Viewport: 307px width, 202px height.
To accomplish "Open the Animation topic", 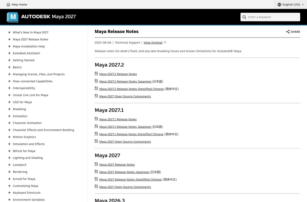I will pyautogui.click(x=20, y=116).
